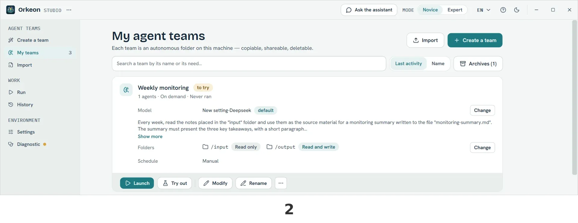Image resolution: width=578 pixels, height=223 pixels.
Task: Open the more actions ellipsis button
Action: click(x=281, y=183)
